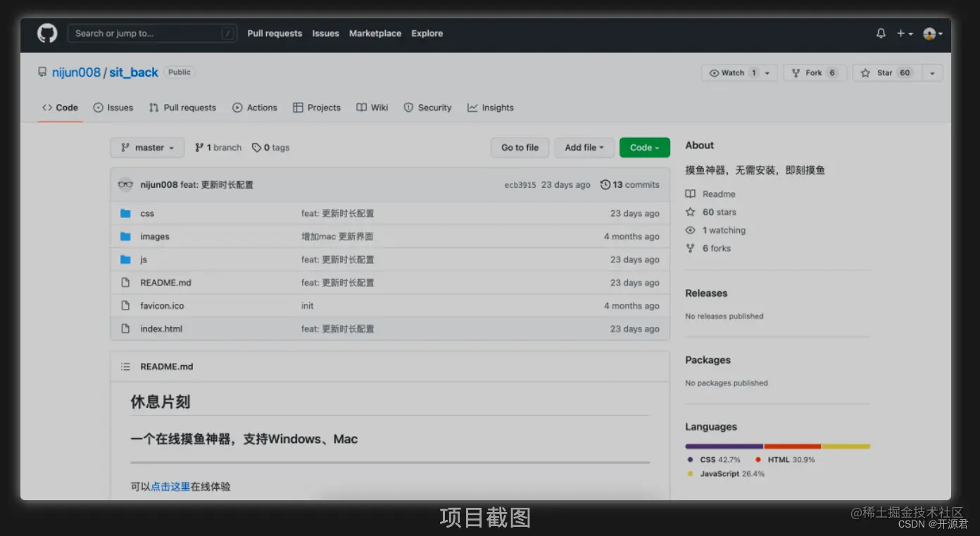Click the css folder icon

tap(125, 213)
